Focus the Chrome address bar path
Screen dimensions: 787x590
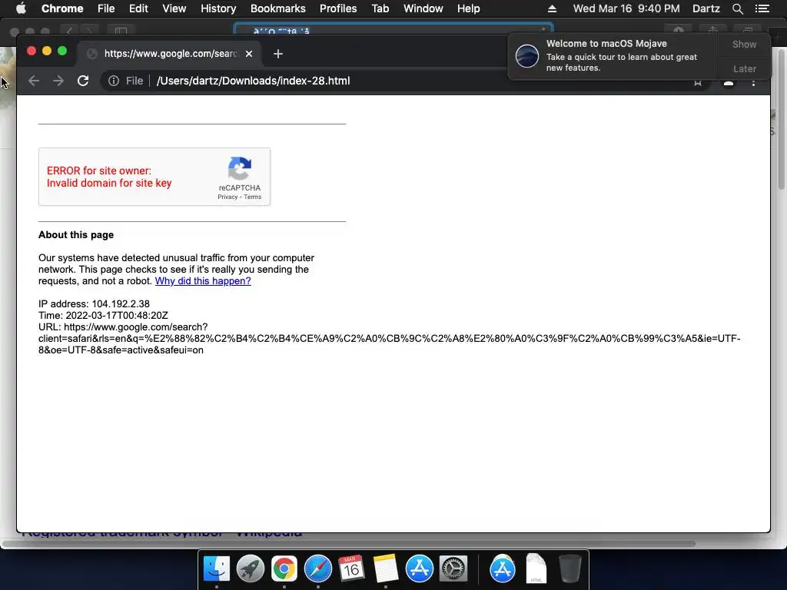(x=253, y=81)
